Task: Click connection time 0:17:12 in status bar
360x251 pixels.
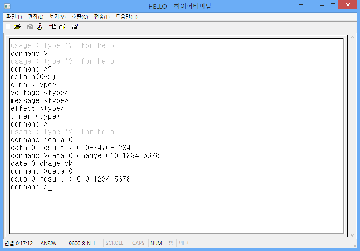Action: coord(19,243)
